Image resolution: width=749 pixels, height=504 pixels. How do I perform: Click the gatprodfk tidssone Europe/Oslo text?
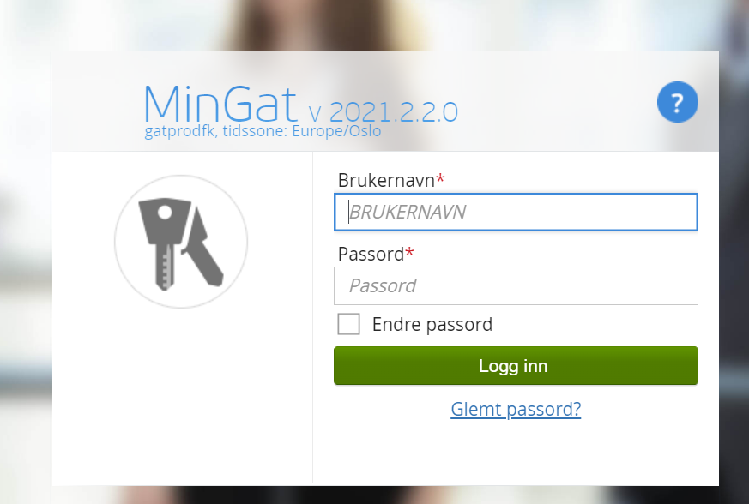click(263, 131)
